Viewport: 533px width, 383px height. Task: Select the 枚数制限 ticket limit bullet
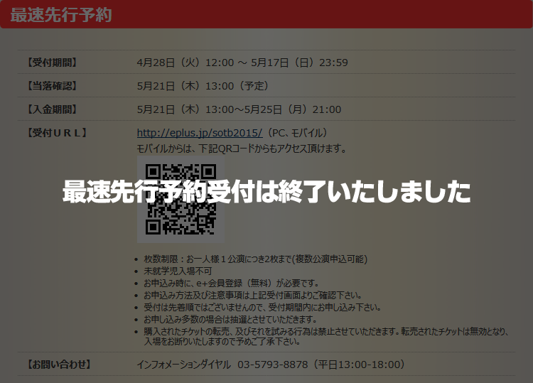[256, 259]
